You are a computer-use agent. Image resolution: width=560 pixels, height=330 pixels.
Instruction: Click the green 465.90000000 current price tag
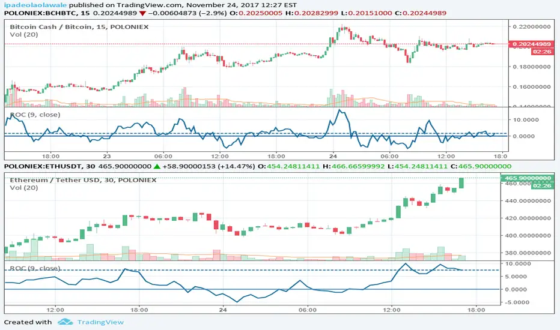pos(528,178)
